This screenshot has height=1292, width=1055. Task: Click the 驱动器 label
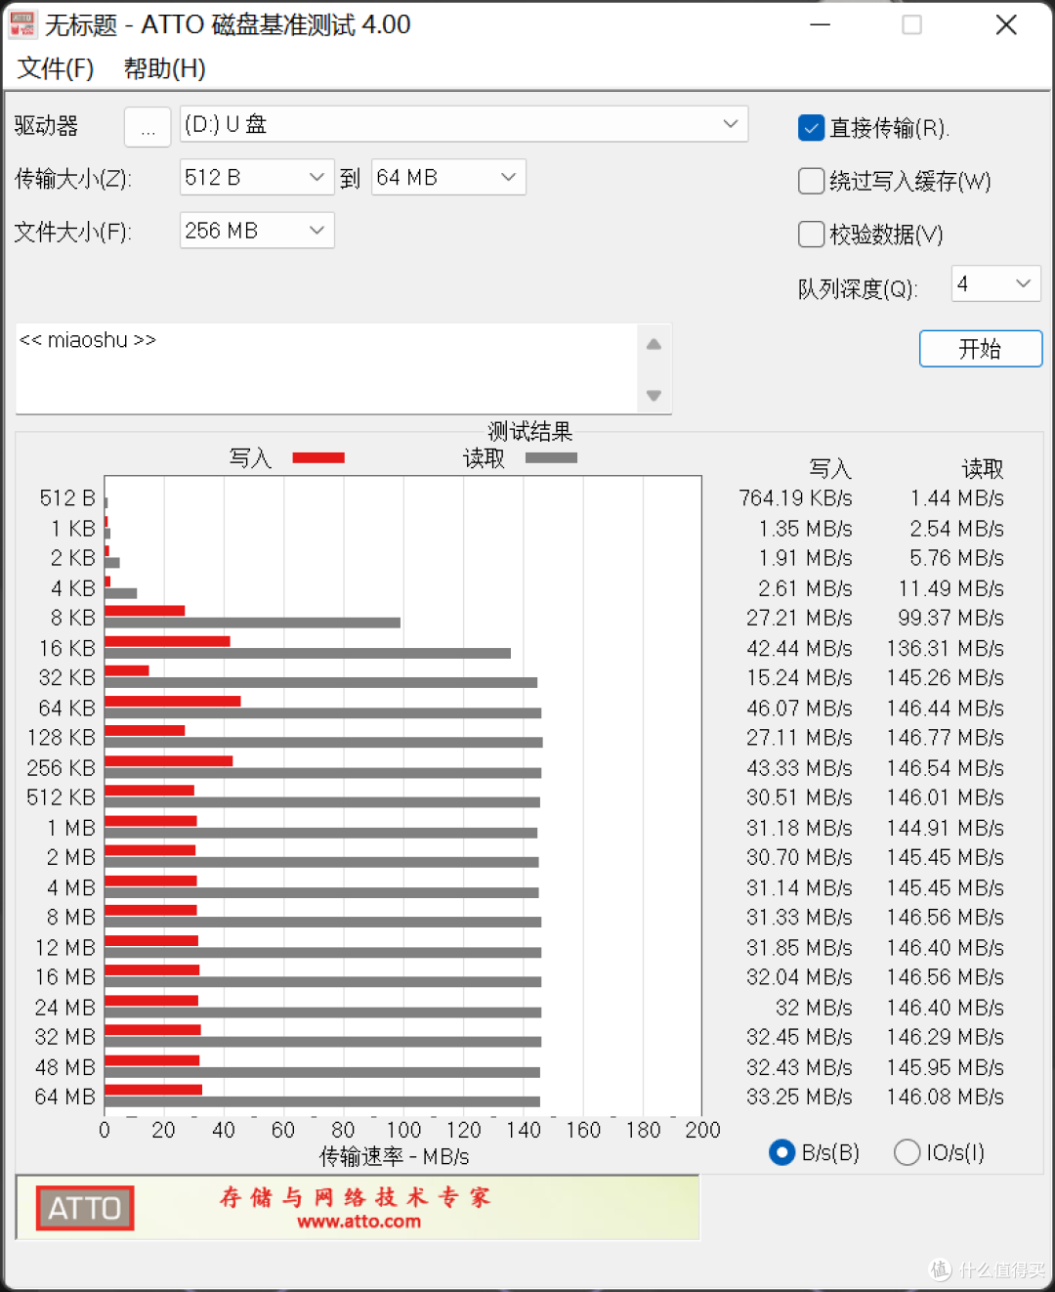pyautogui.click(x=46, y=125)
